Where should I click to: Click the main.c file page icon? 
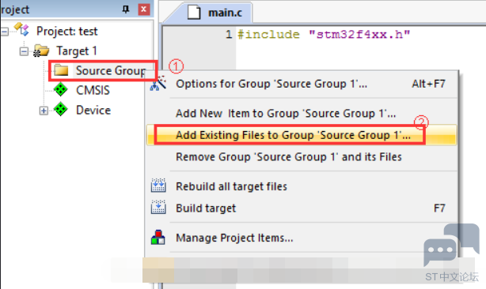coord(194,13)
